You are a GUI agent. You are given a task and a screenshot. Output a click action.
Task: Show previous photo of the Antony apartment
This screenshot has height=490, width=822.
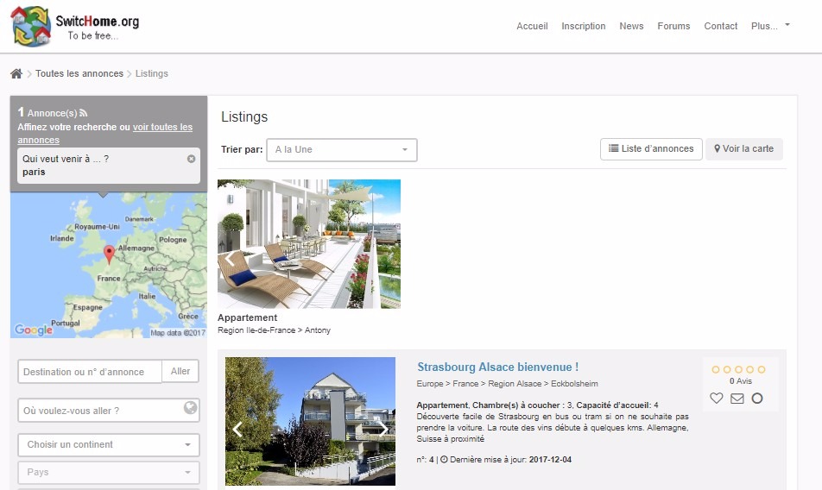point(230,257)
